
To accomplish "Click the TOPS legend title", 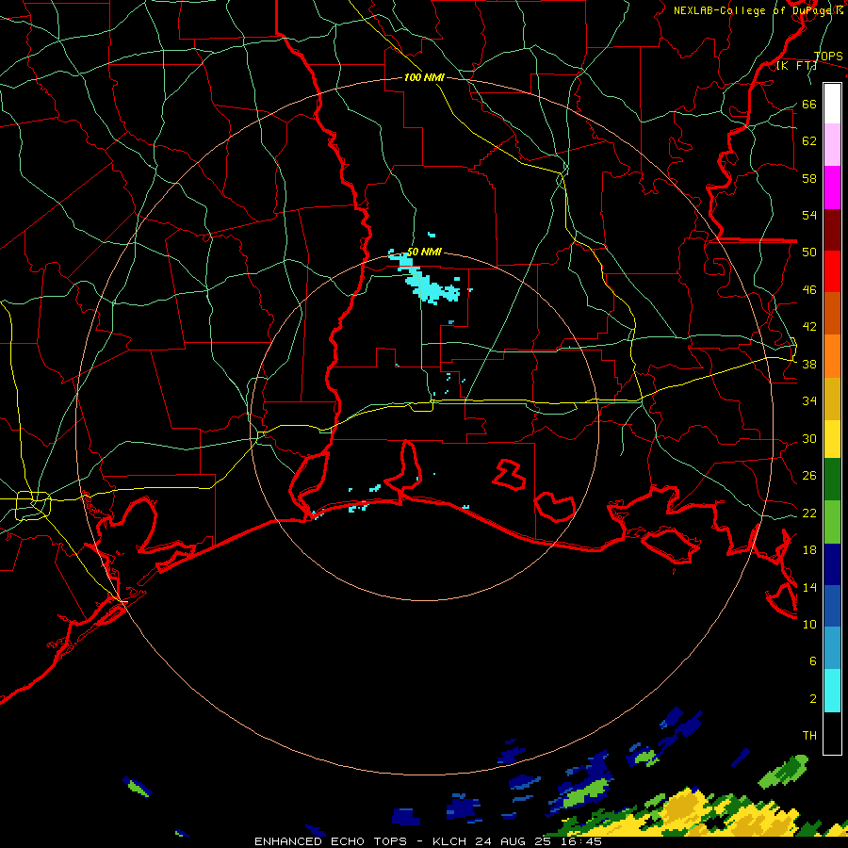I will [x=828, y=57].
